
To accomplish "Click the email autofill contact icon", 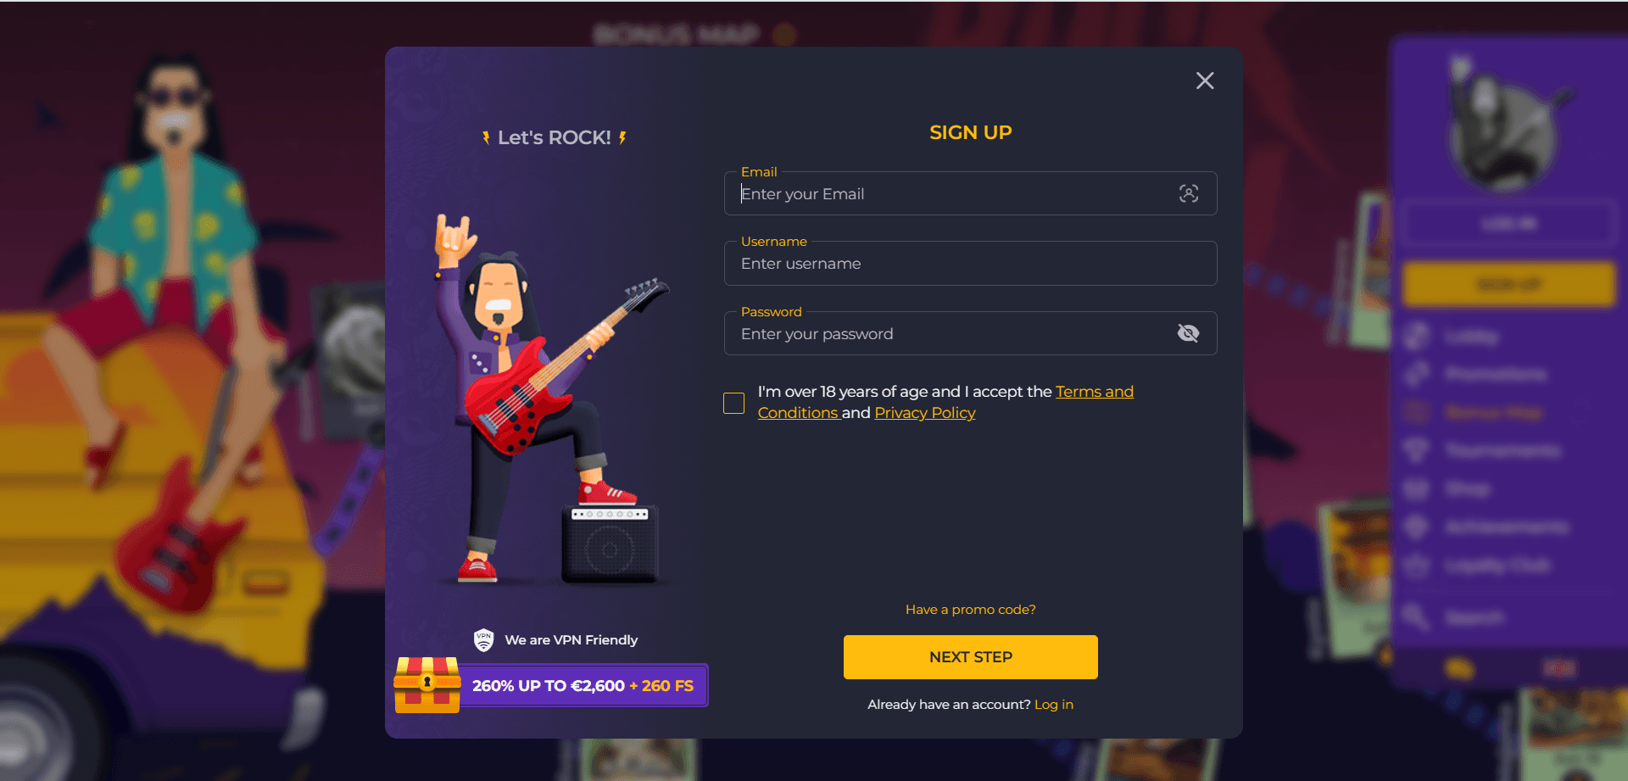I will 1189,193.
